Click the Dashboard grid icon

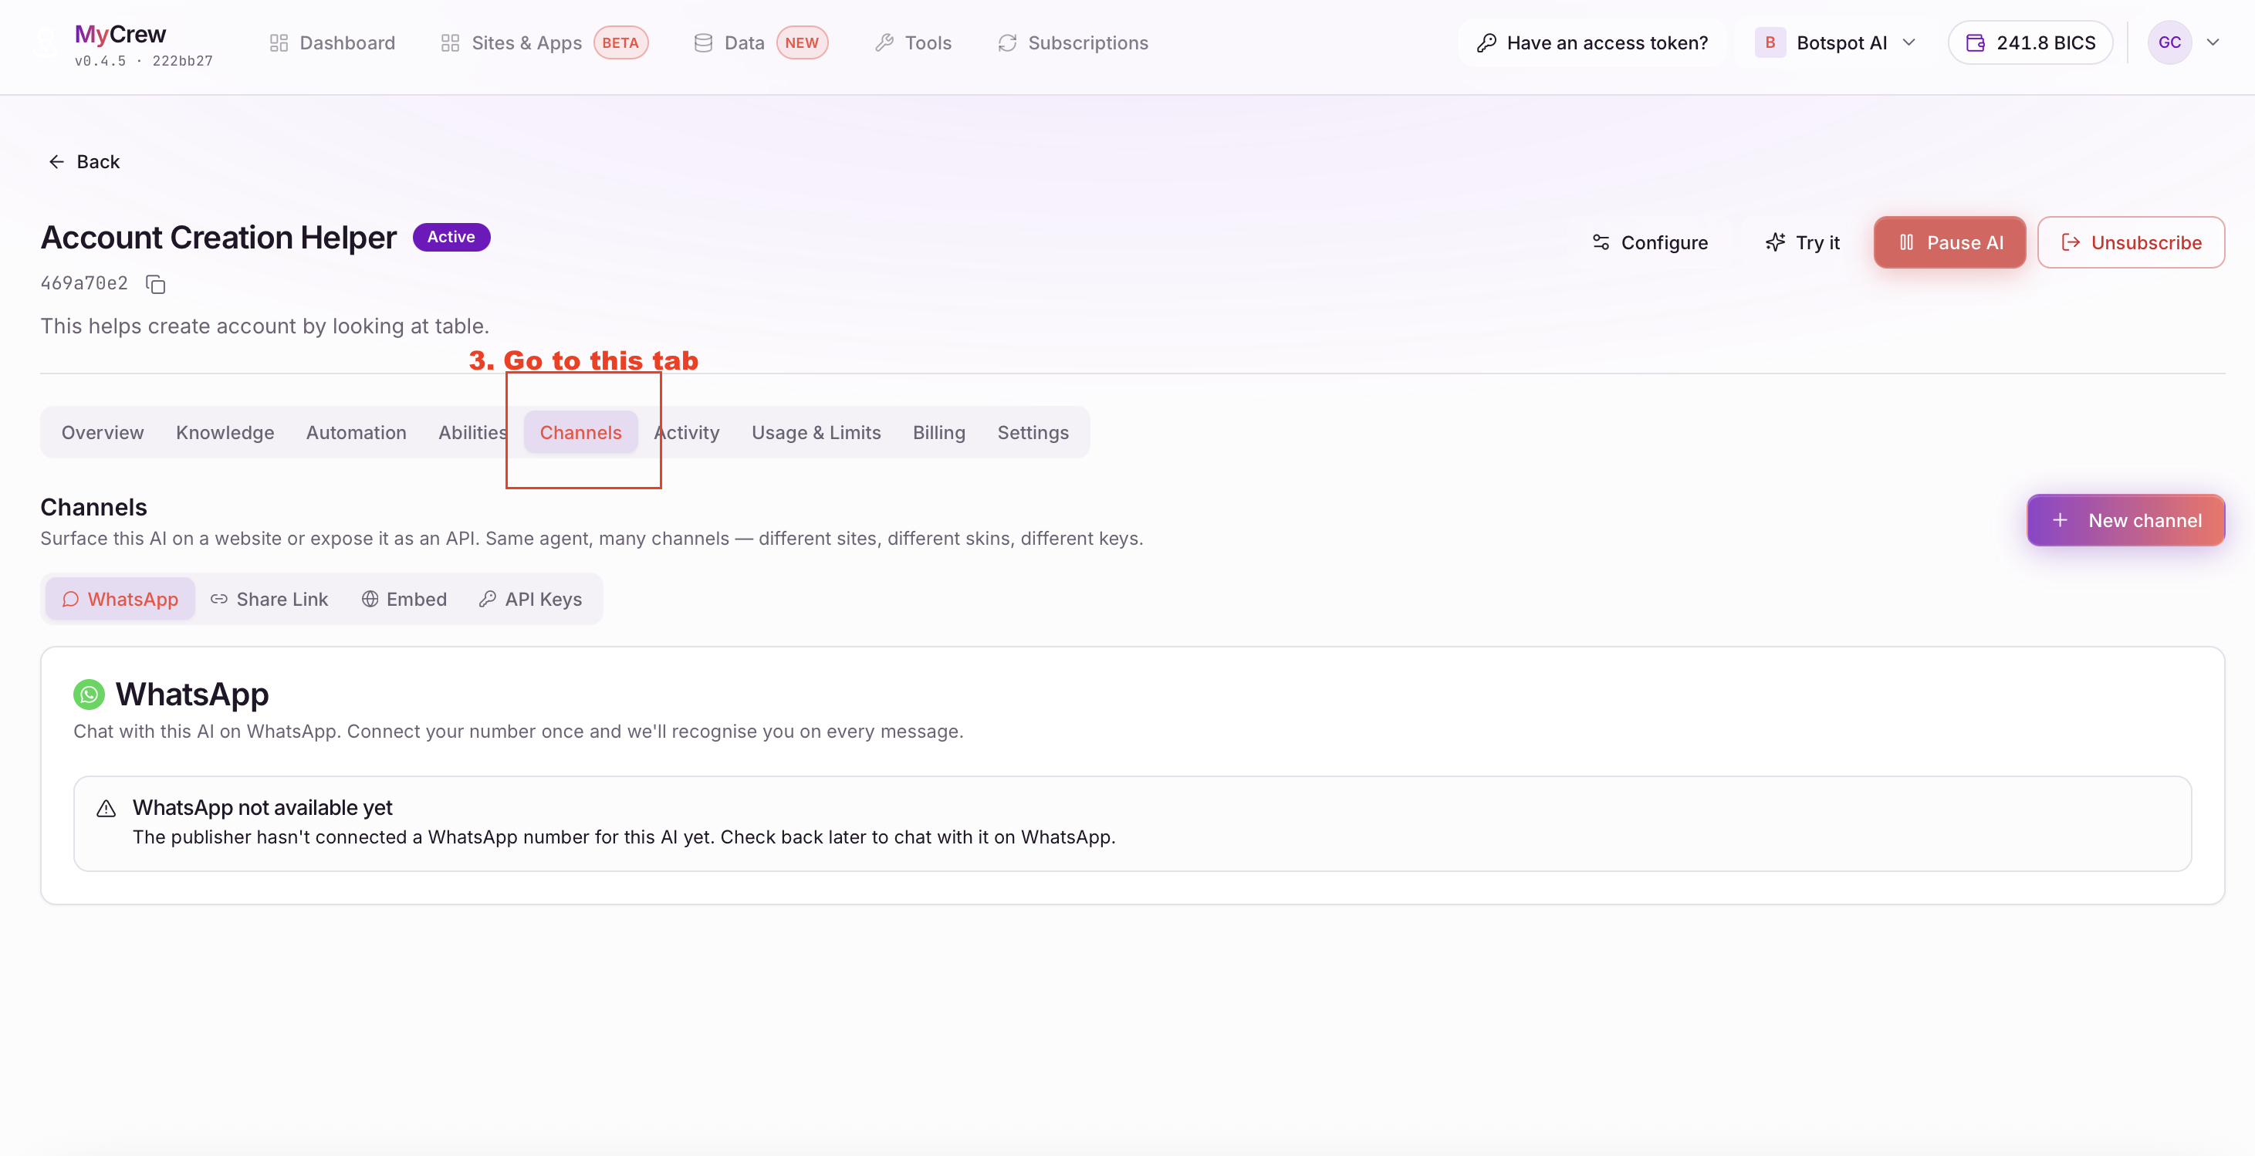click(x=279, y=43)
